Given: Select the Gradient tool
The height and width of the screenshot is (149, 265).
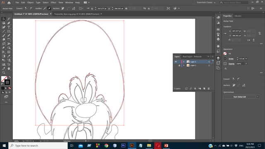Looking at the screenshot, I should 4,56.
